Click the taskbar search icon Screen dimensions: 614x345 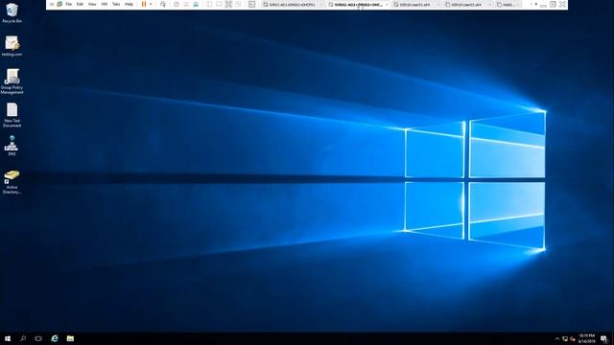23,338
